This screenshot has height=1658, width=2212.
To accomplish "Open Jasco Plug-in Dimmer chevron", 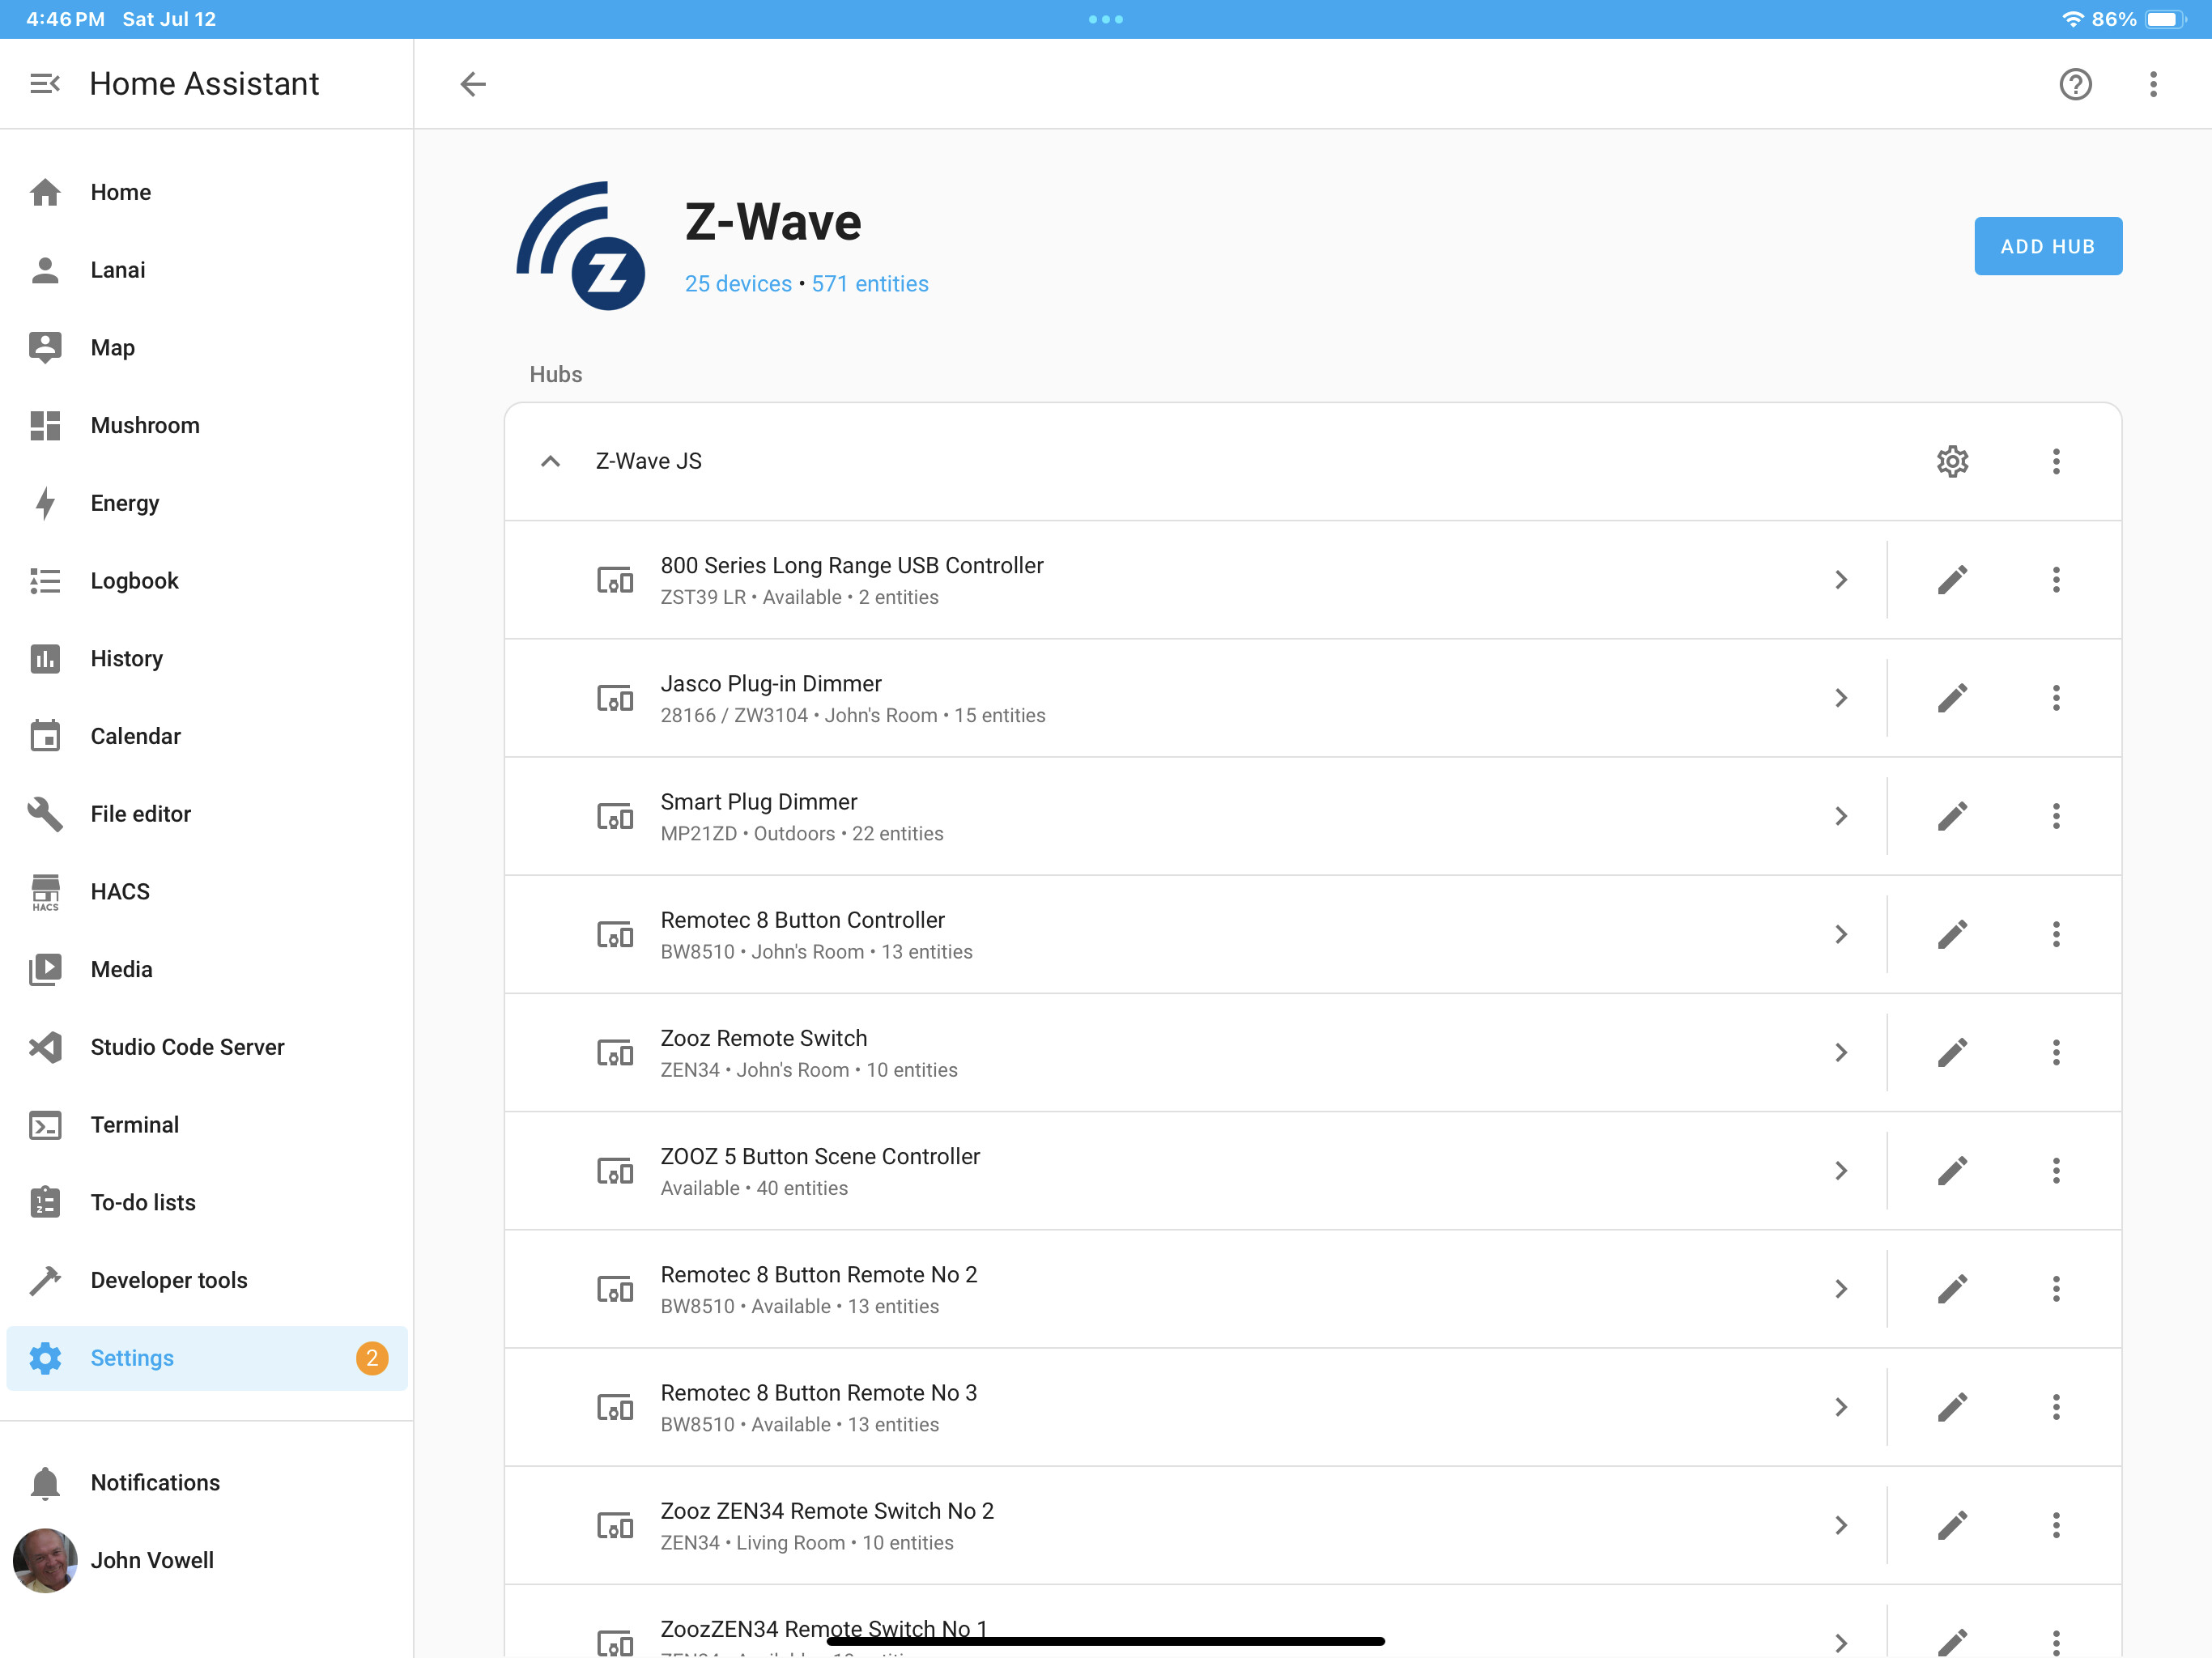I will [x=1840, y=698].
